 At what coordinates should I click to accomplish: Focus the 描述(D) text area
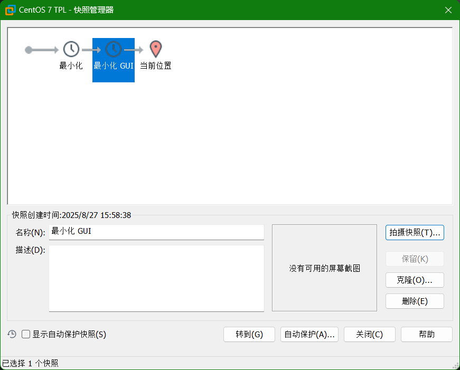pyautogui.click(x=156, y=278)
